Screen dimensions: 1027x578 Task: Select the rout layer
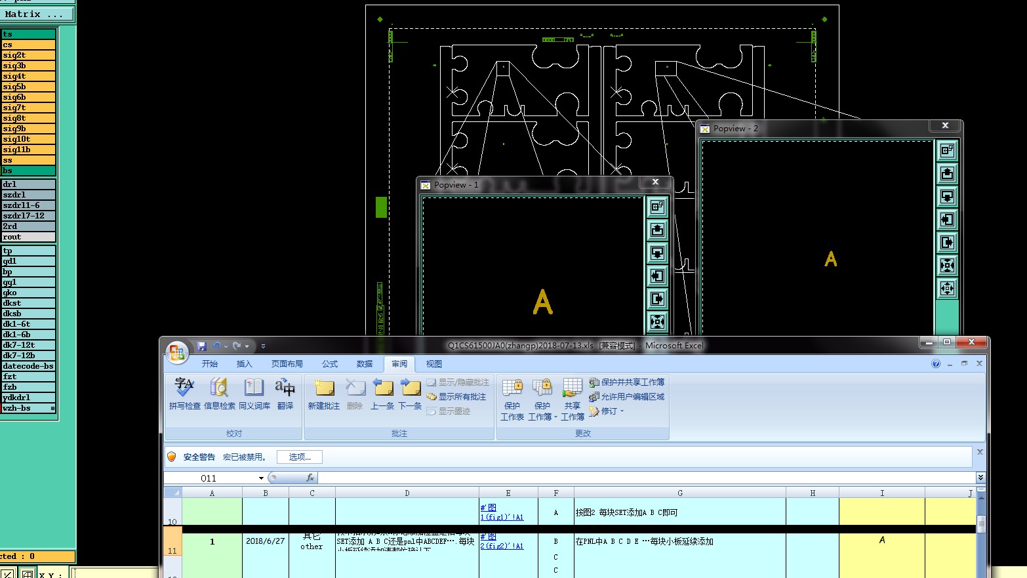[28, 237]
